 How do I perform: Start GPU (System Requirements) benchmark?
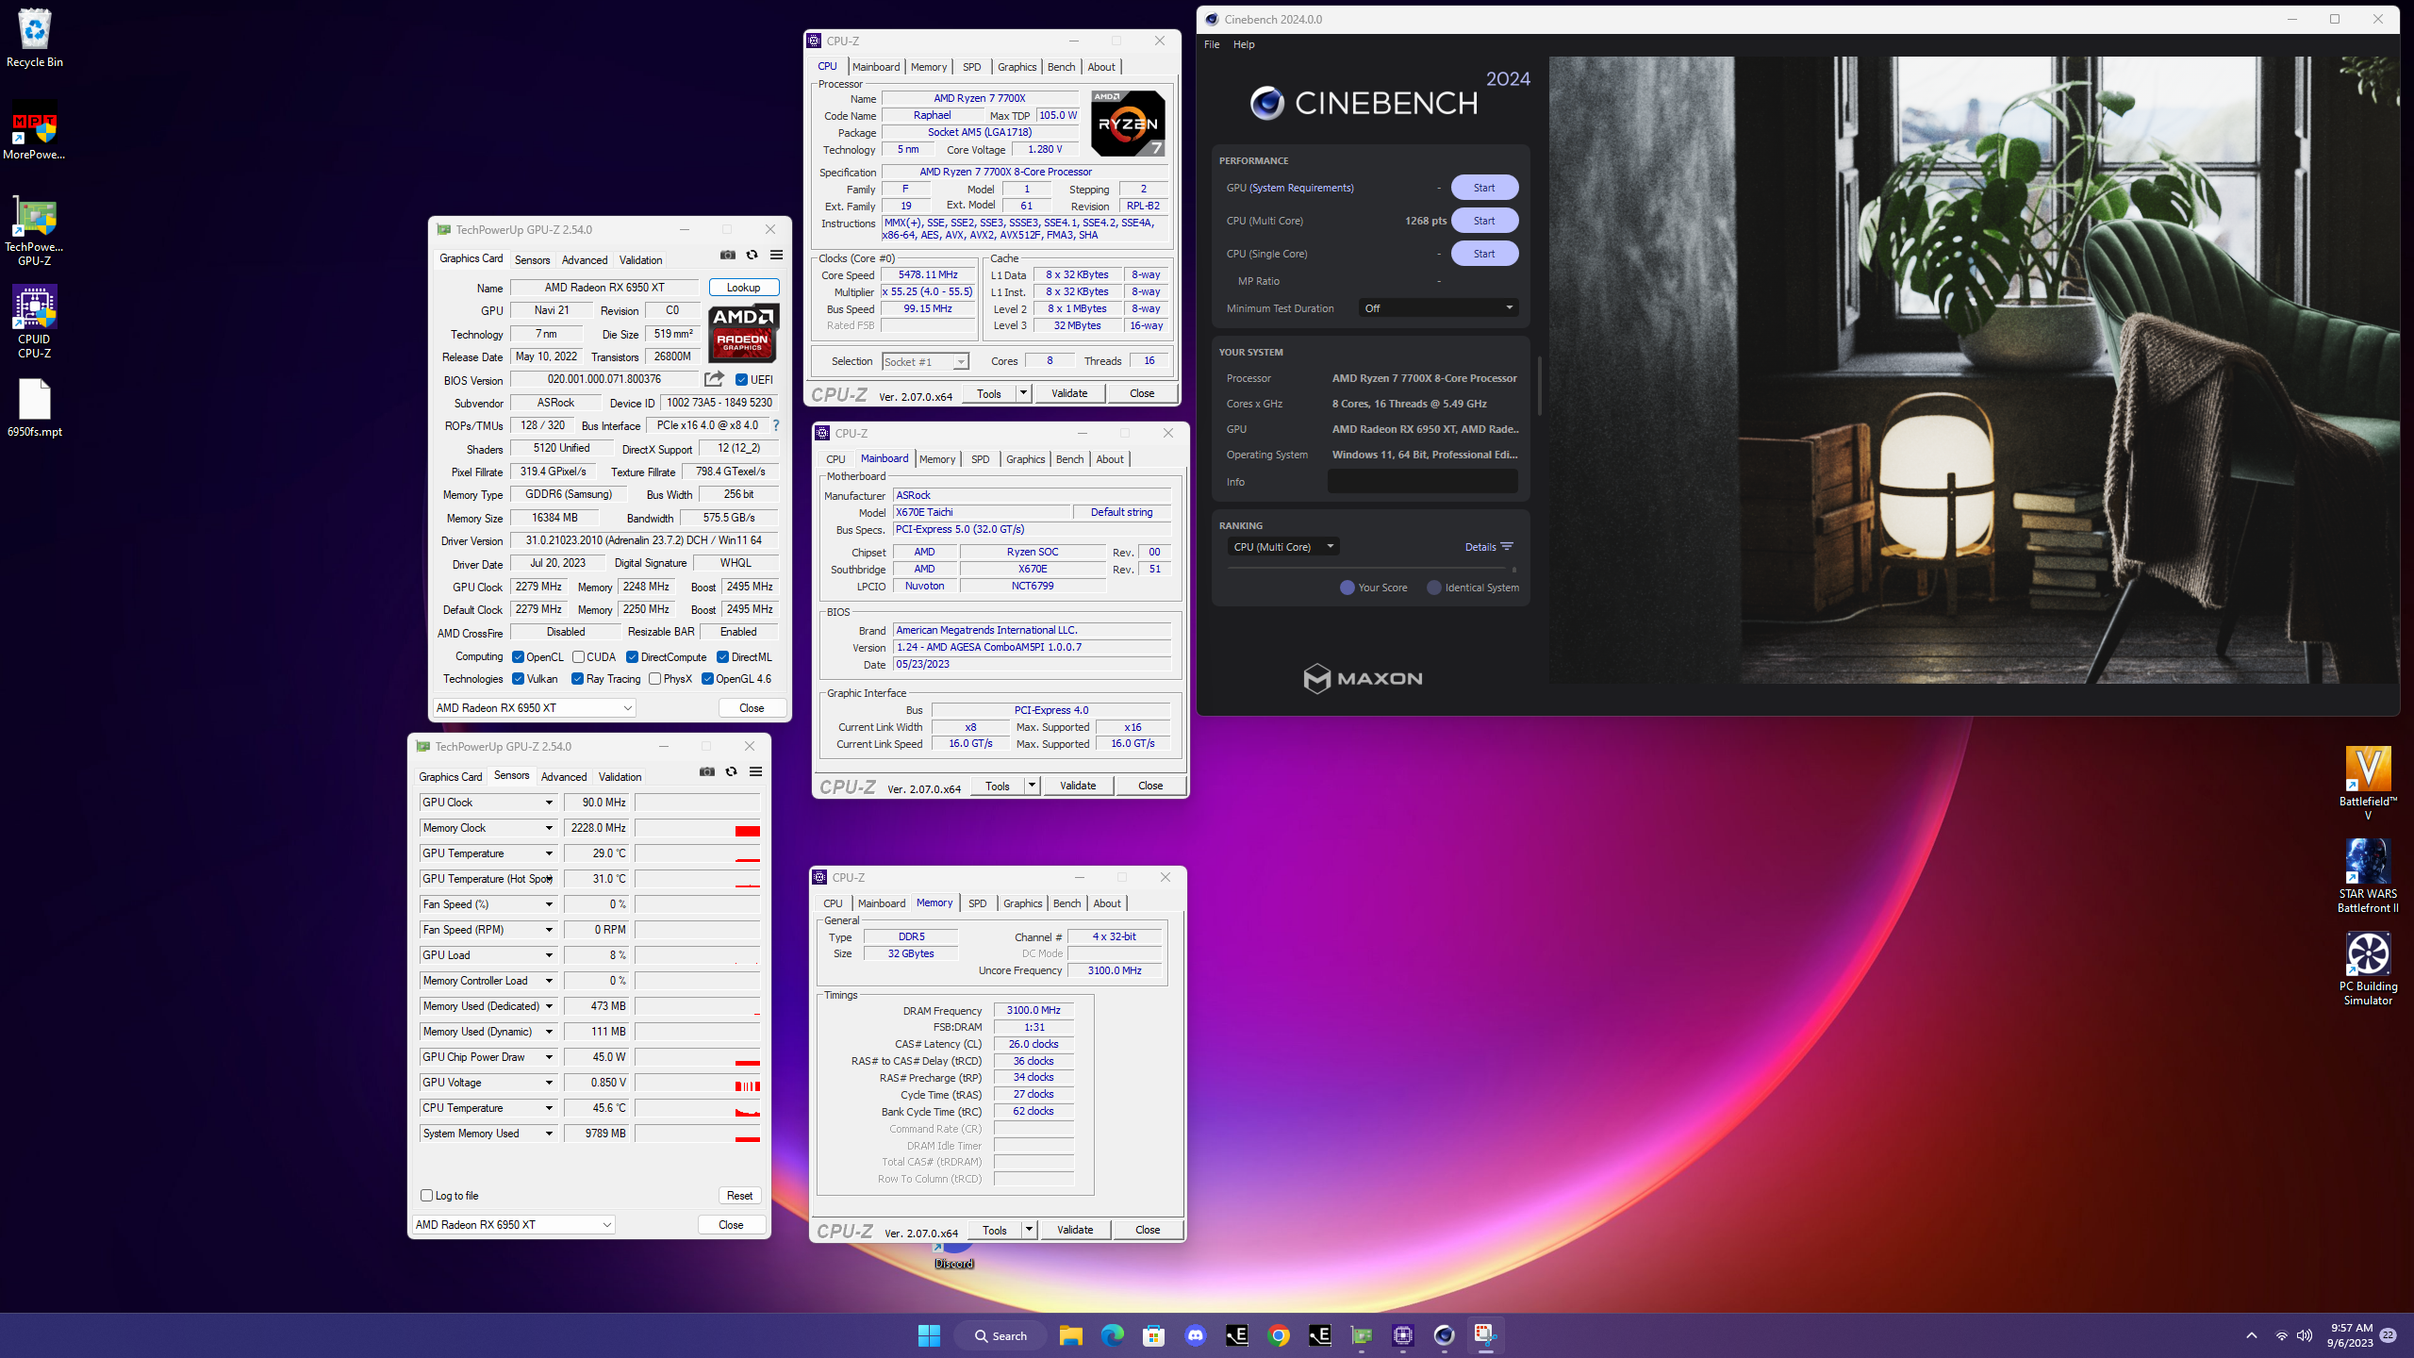tap(1484, 188)
